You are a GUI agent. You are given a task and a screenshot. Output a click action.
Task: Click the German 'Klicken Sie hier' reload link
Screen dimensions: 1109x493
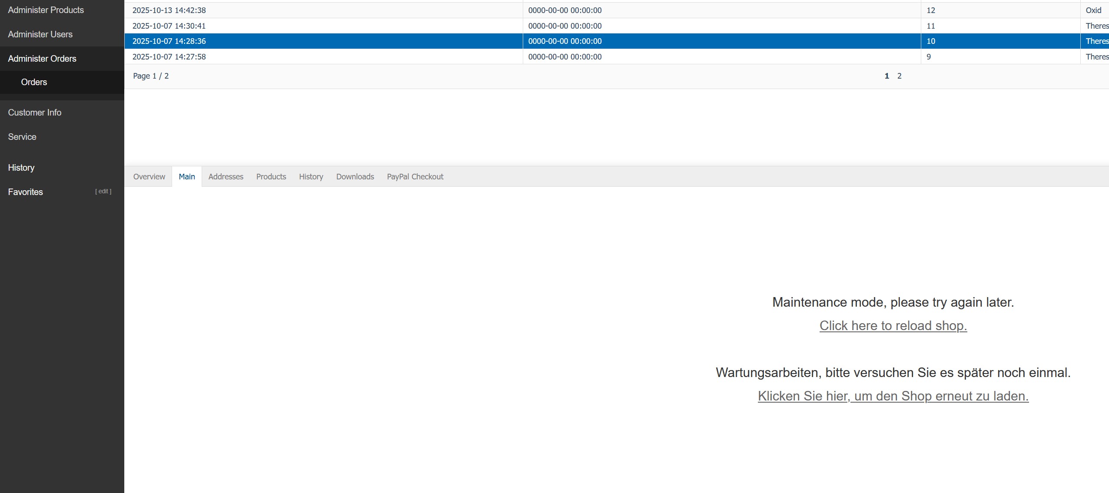[893, 396]
